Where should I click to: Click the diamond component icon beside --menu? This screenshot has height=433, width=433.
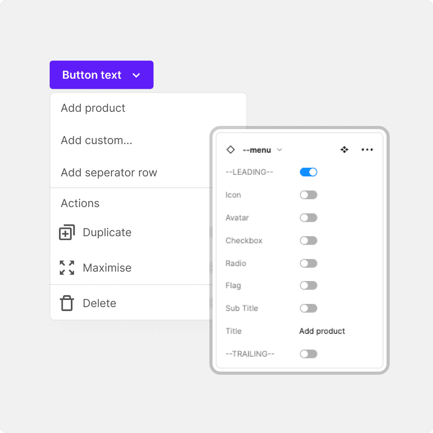coord(231,150)
